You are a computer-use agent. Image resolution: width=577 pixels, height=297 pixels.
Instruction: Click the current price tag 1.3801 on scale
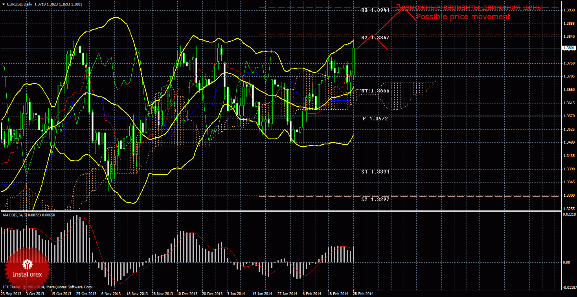(568, 48)
